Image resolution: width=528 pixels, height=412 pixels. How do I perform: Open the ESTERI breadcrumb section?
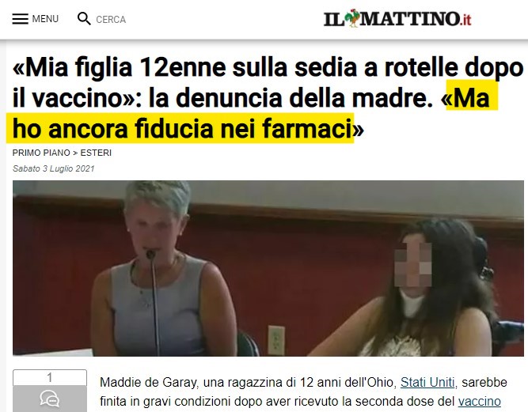96,153
